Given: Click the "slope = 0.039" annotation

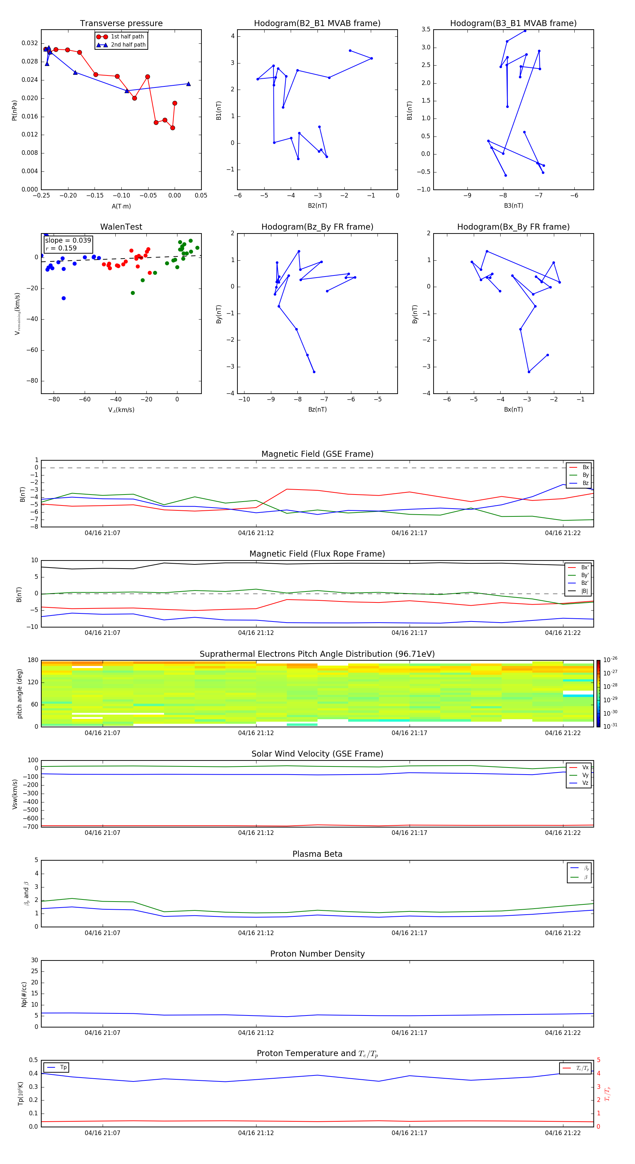Looking at the screenshot, I should click(x=68, y=241).
